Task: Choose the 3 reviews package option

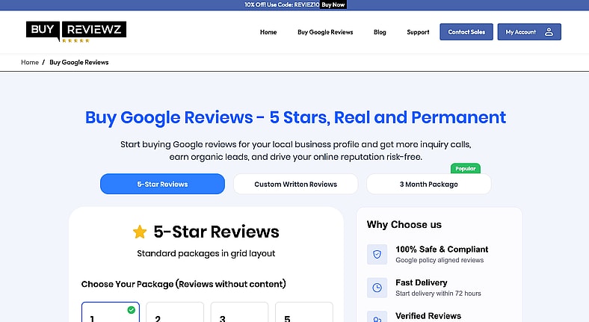Action: pyautogui.click(x=239, y=312)
